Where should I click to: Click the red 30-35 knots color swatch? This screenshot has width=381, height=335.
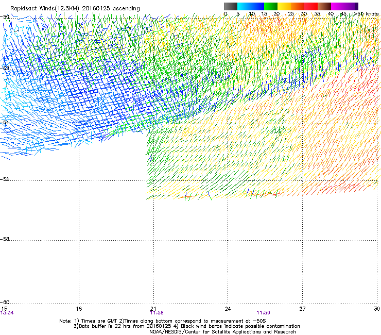click(311, 6)
